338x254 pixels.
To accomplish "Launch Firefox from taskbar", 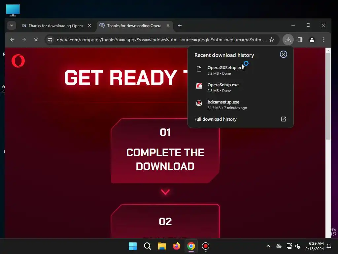I will click(x=177, y=246).
